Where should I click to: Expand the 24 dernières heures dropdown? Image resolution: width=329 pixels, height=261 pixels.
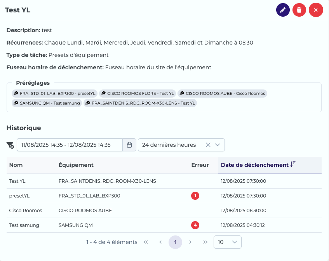(x=218, y=145)
